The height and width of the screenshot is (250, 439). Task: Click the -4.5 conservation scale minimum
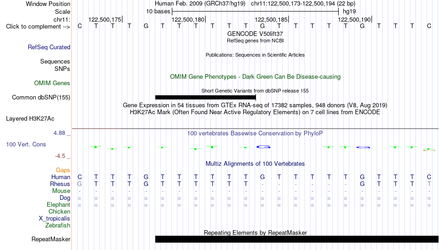point(60,156)
